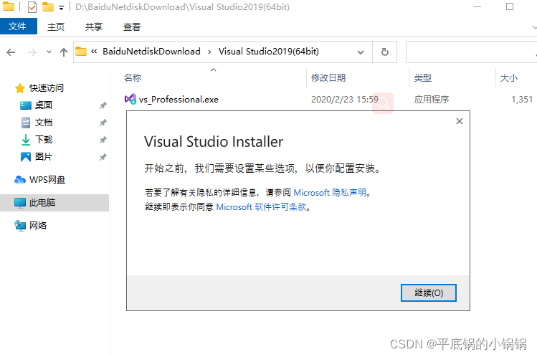Screen dimensions: 537x357
Task: Sort by the 大小 (Size) column
Action: tap(508, 77)
